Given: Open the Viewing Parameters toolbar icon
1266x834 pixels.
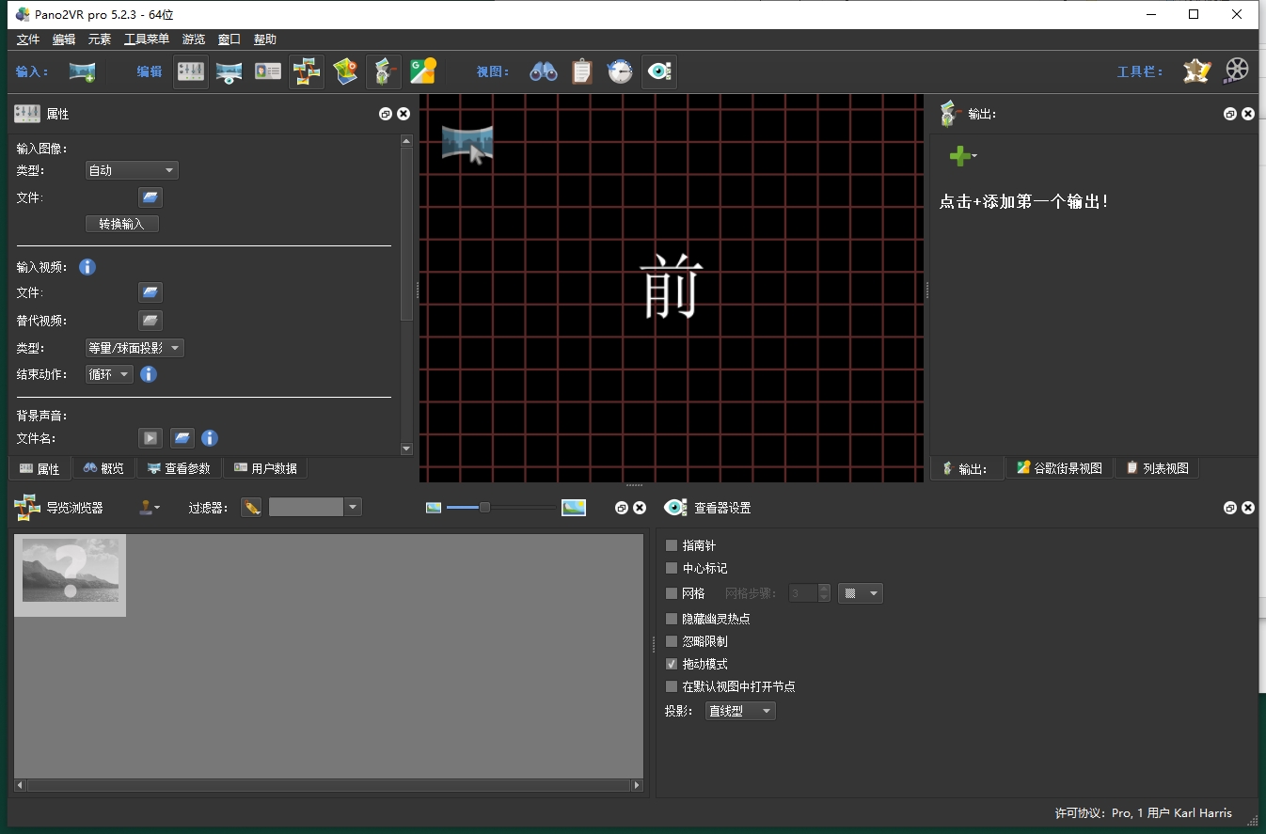Looking at the screenshot, I should [229, 71].
